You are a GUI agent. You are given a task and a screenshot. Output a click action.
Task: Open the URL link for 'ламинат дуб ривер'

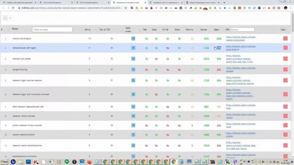(x=239, y=59)
